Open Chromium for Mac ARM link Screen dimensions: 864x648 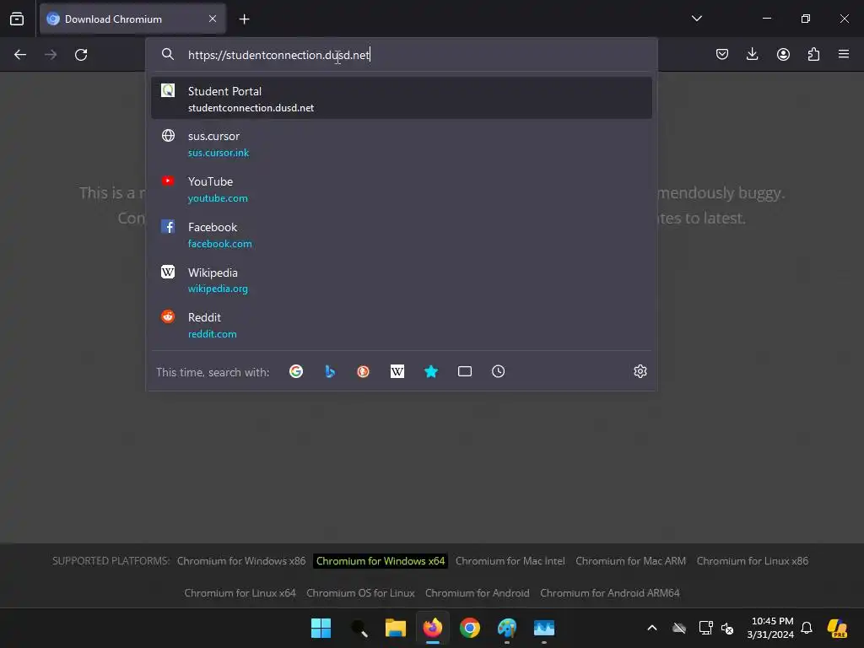pyautogui.click(x=631, y=561)
